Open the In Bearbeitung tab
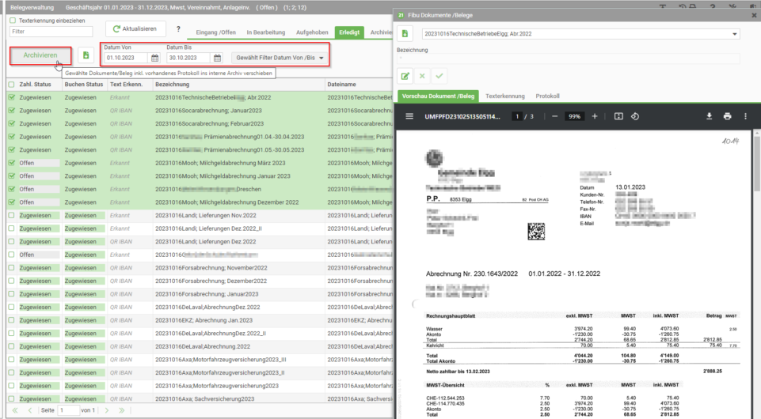This screenshot has width=761, height=419. [x=265, y=32]
